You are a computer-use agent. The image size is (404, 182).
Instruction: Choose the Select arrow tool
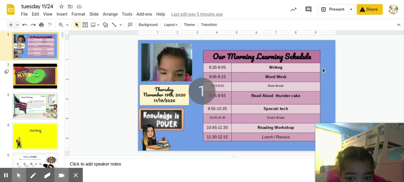coord(77,25)
